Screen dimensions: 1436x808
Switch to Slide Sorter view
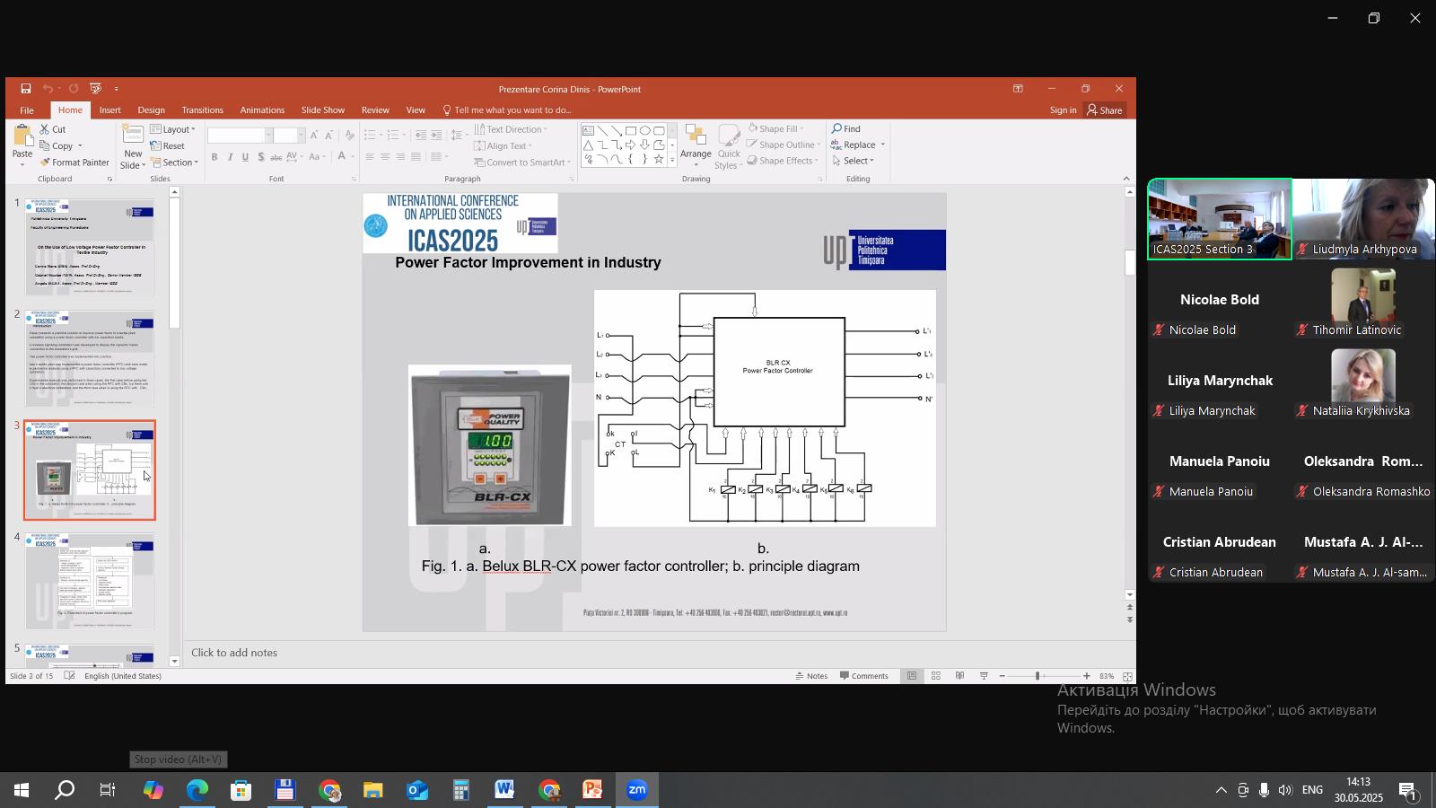[x=935, y=676]
